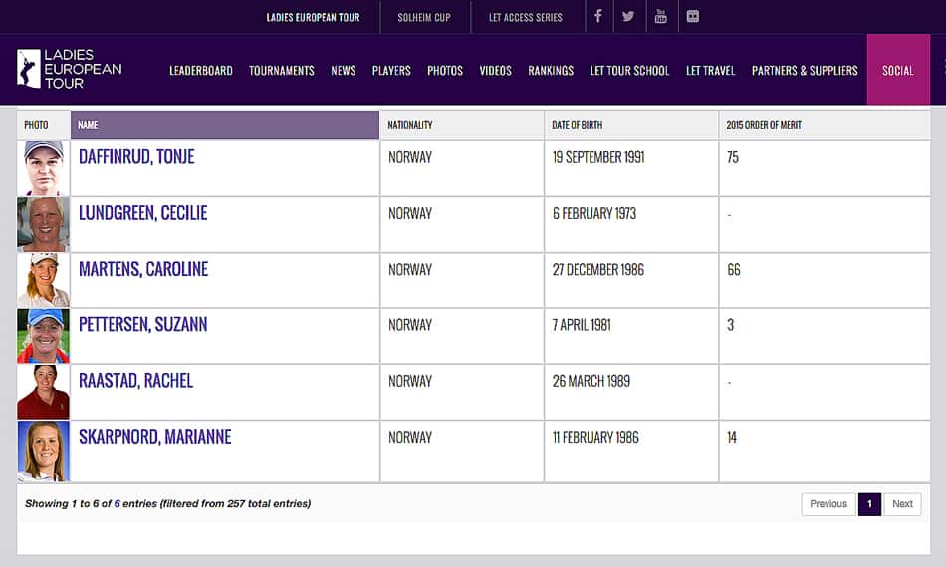Open the Social menu tab
Image resolution: width=946 pixels, height=567 pixels.
click(x=898, y=70)
